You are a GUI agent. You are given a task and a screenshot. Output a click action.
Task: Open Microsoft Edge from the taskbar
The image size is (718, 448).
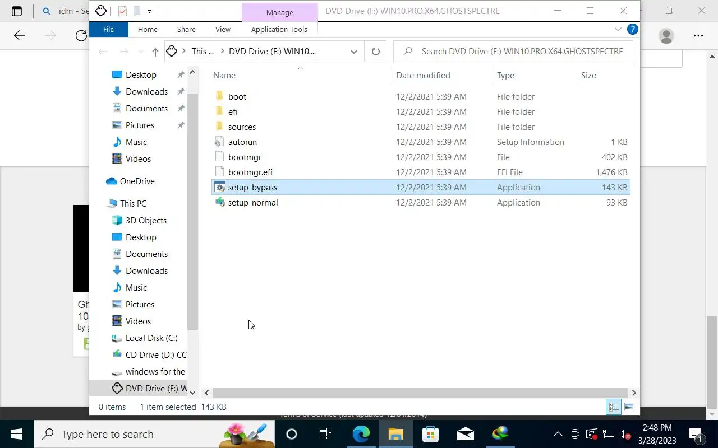tap(361, 434)
